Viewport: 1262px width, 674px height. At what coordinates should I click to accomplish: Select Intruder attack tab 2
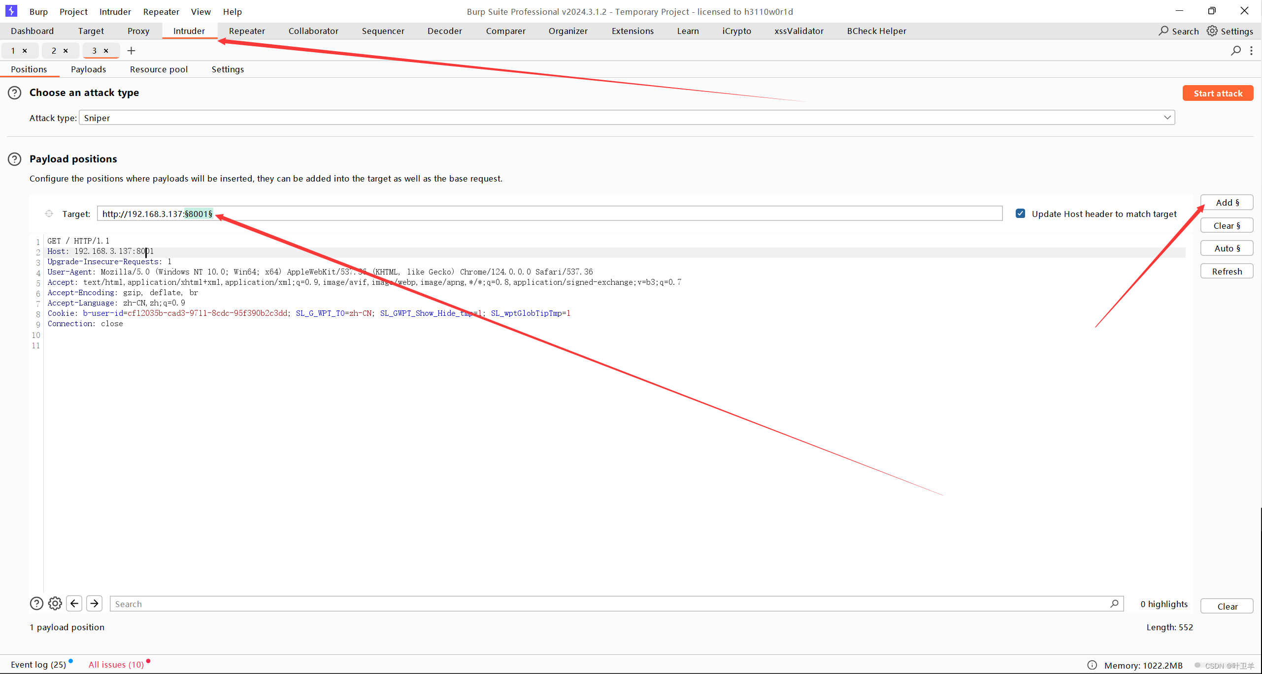click(x=54, y=51)
